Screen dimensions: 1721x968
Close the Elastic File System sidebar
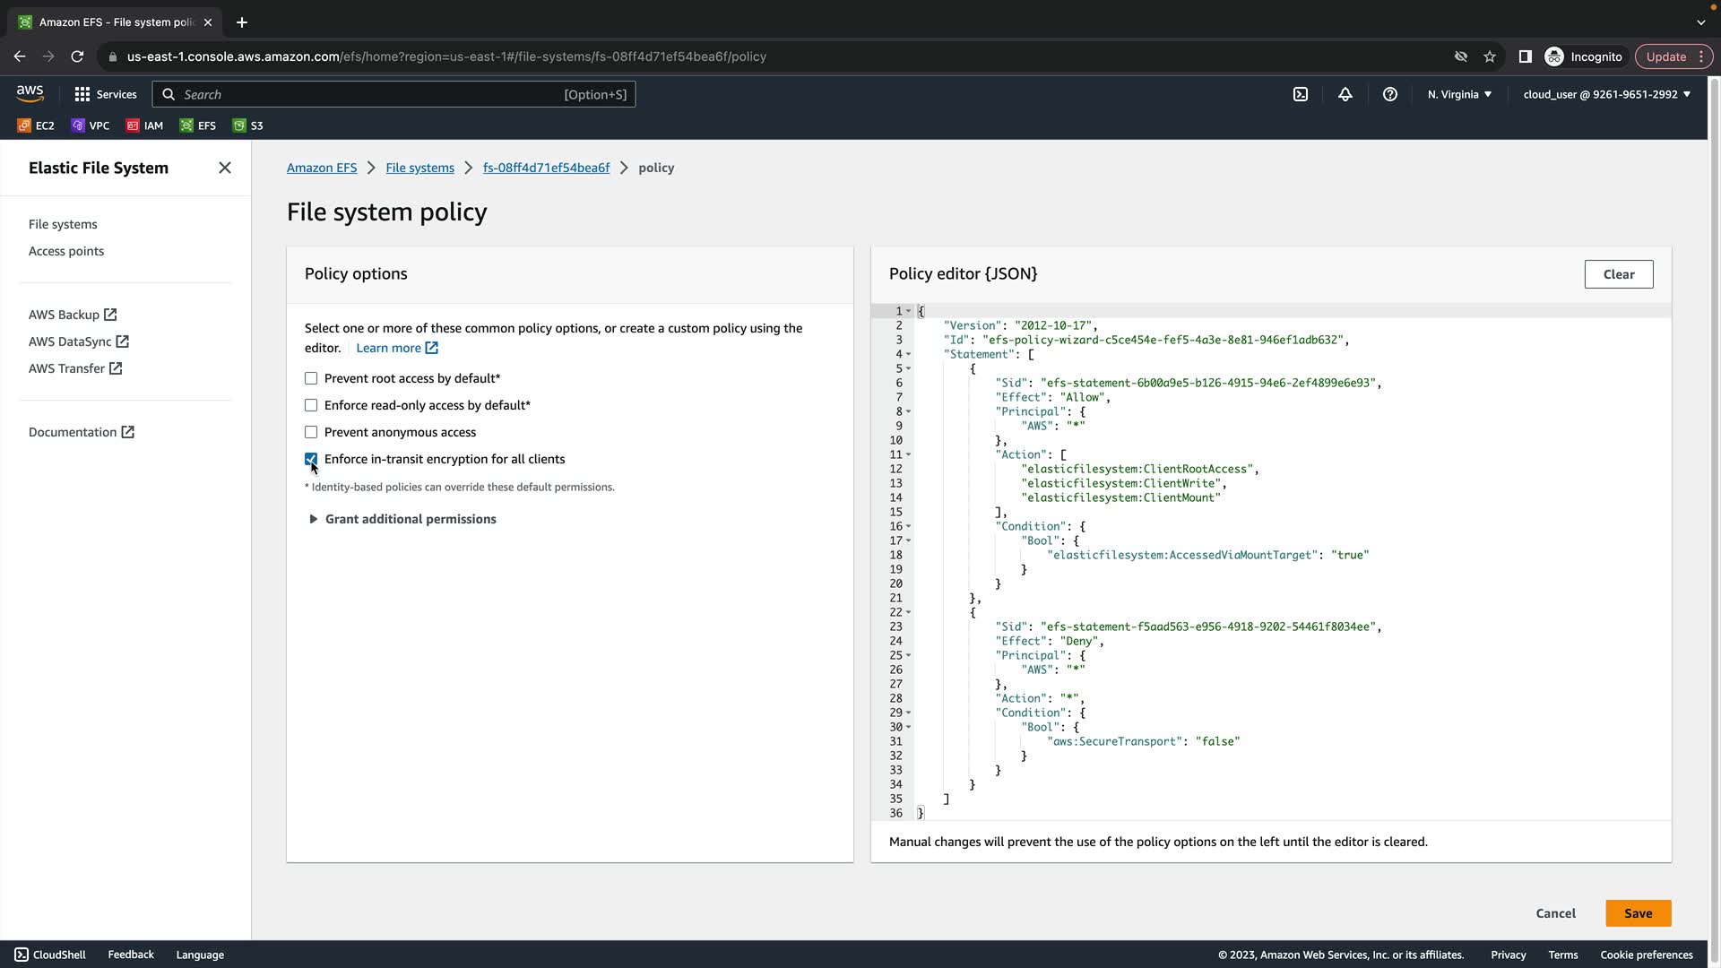[225, 168]
